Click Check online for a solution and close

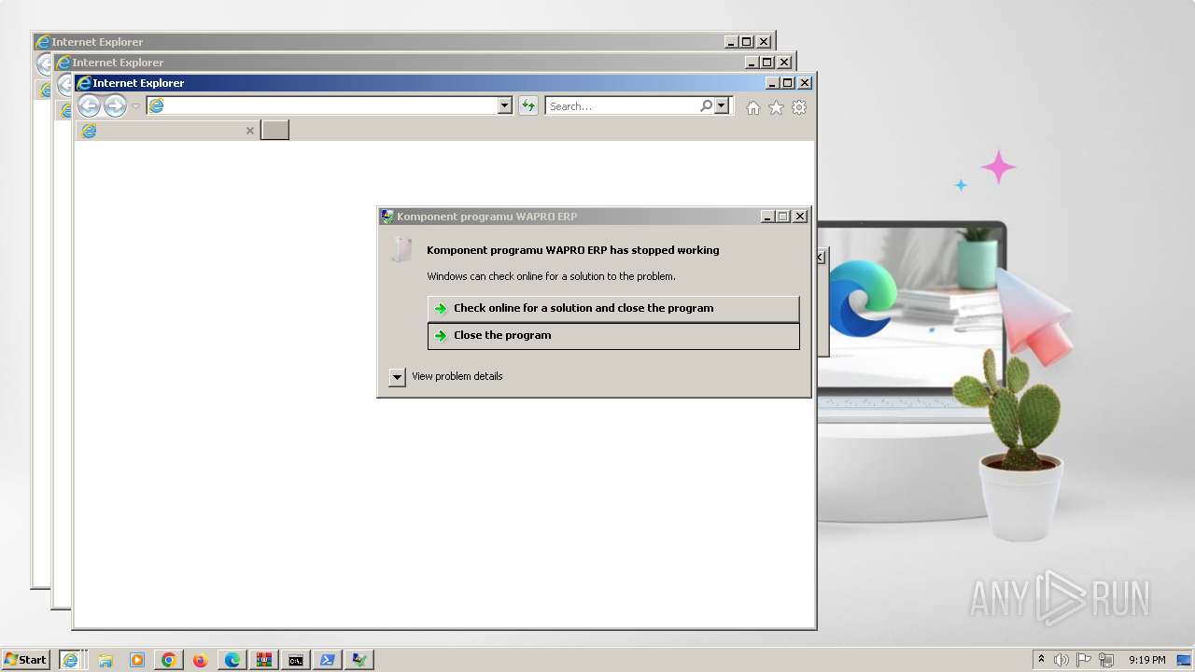613,308
